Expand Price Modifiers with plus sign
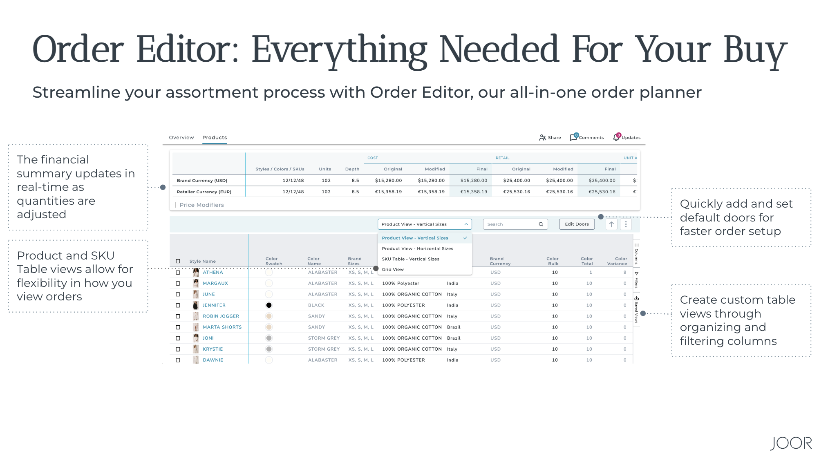 pos(175,205)
